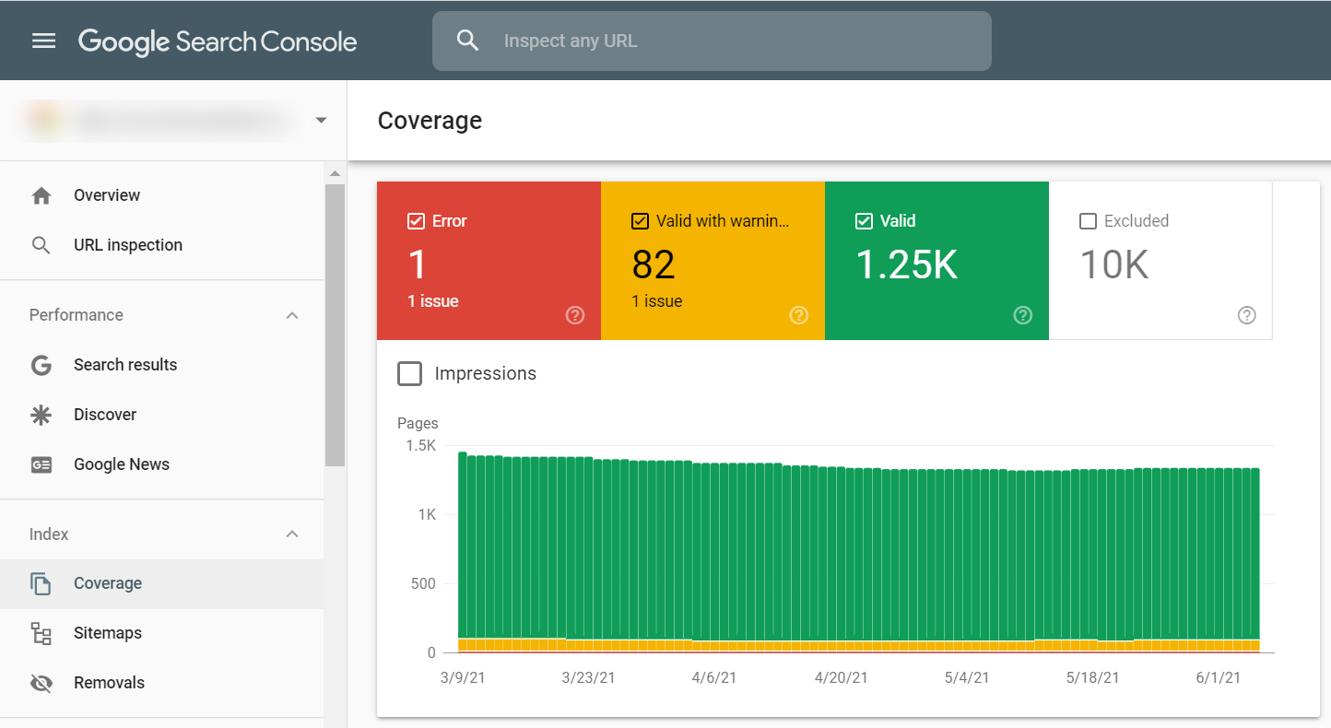Click the Discover asterisk icon
The width and height of the screenshot is (1331, 728).
coord(41,415)
